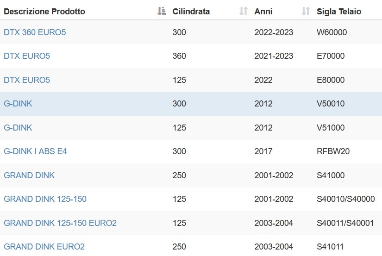382x256 pixels.
Task: Select the Sigla Telaio column header
Action: coord(339,12)
